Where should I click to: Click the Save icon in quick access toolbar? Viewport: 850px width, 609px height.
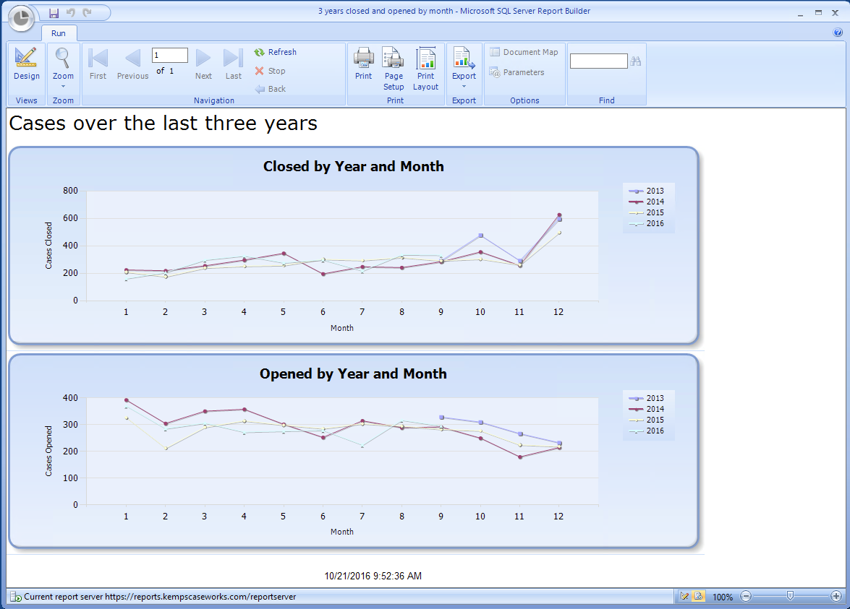tap(54, 13)
